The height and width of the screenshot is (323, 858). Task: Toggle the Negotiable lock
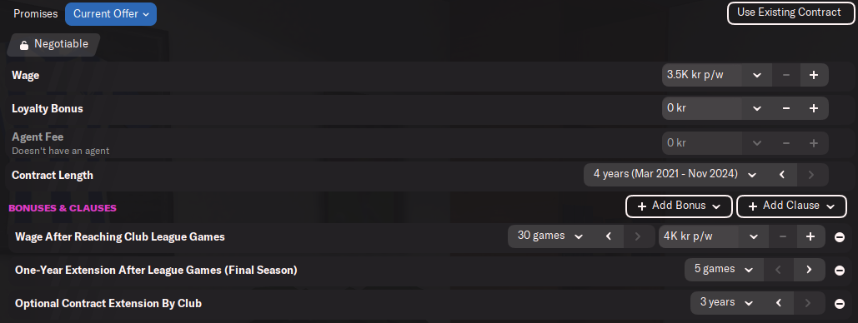coord(53,45)
